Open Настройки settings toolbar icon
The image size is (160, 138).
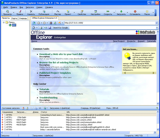coord(96,11)
